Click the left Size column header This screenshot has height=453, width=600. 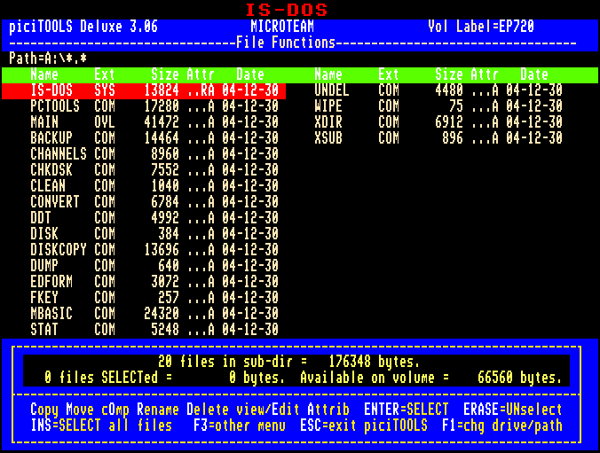[165, 74]
